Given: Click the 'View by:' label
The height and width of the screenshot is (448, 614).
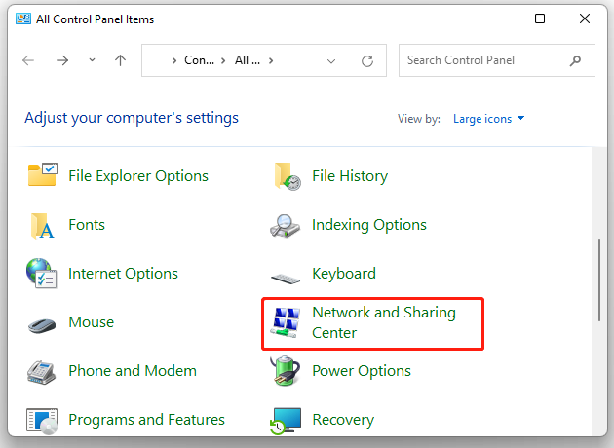Looking at the screenshot, I should coord(419,119).
